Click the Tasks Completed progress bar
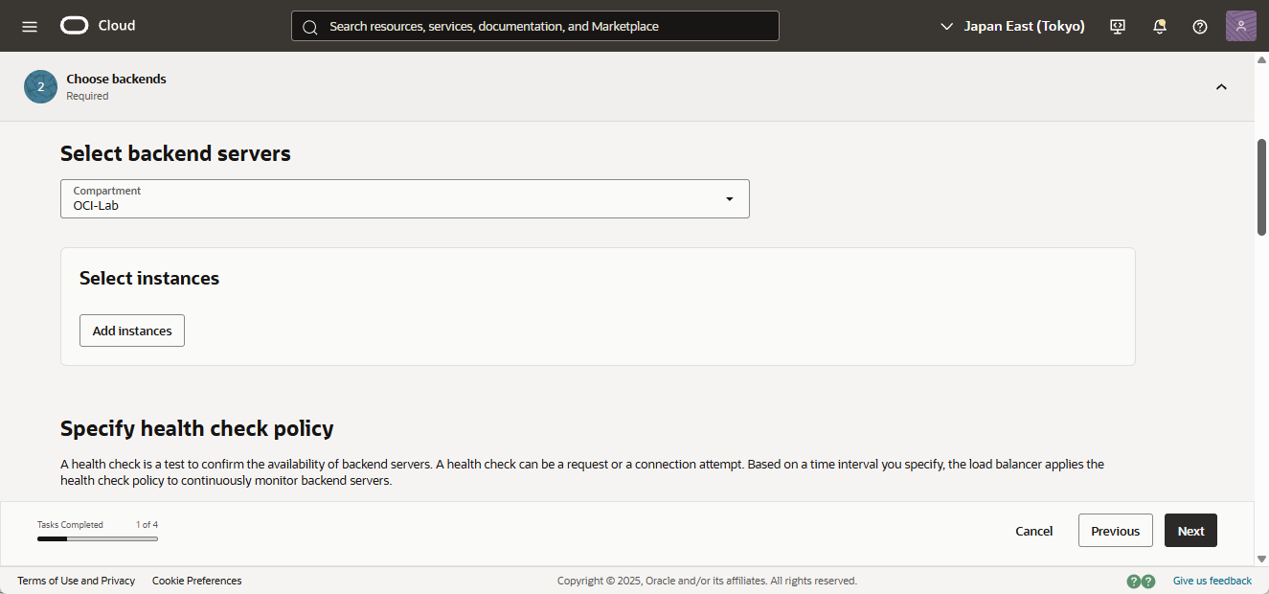 coord(98,538)
